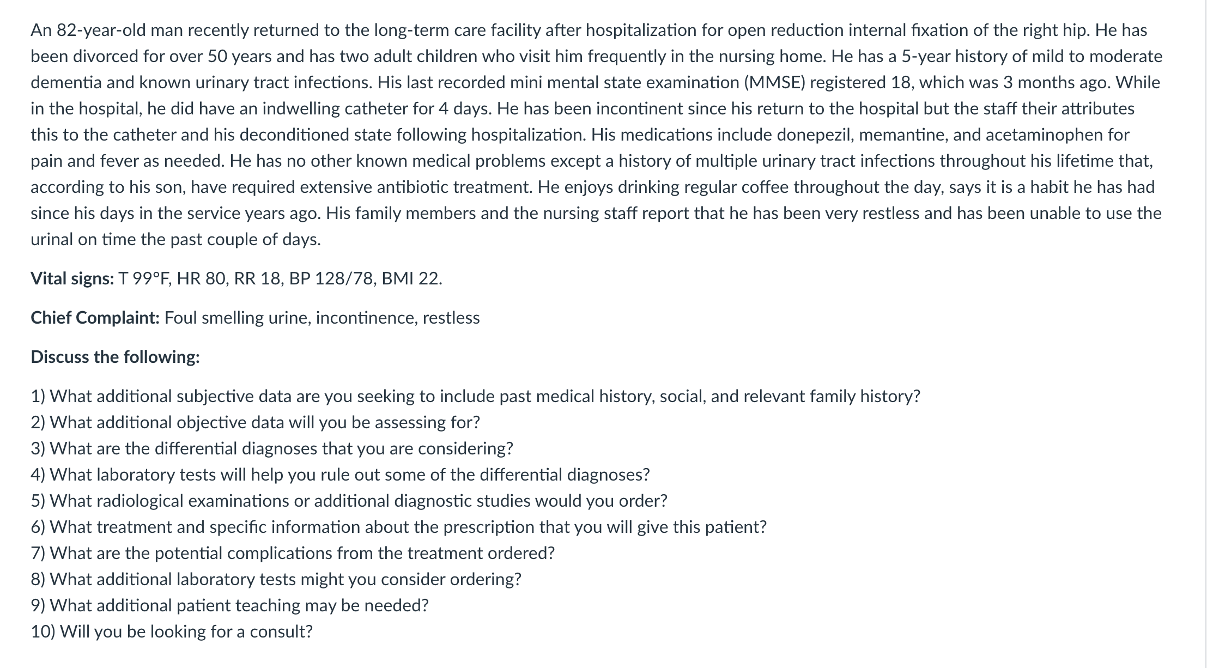Click question 4 about laboratory tests
The height and width of the screenshot is (668, 1213).
point(340,475)
